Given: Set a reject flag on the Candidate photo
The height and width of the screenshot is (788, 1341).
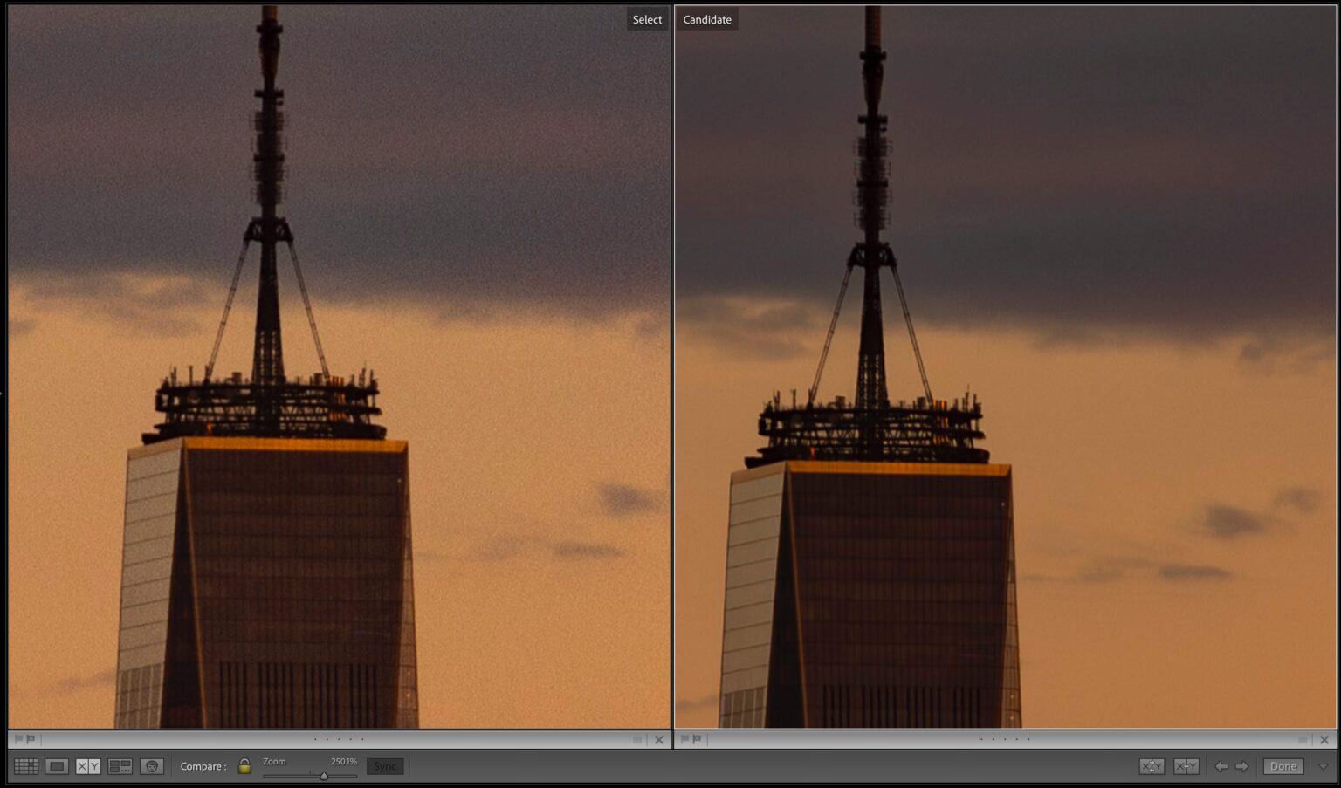Looking at the screenshot, I should pyautogui.click(x=695, y=739).
